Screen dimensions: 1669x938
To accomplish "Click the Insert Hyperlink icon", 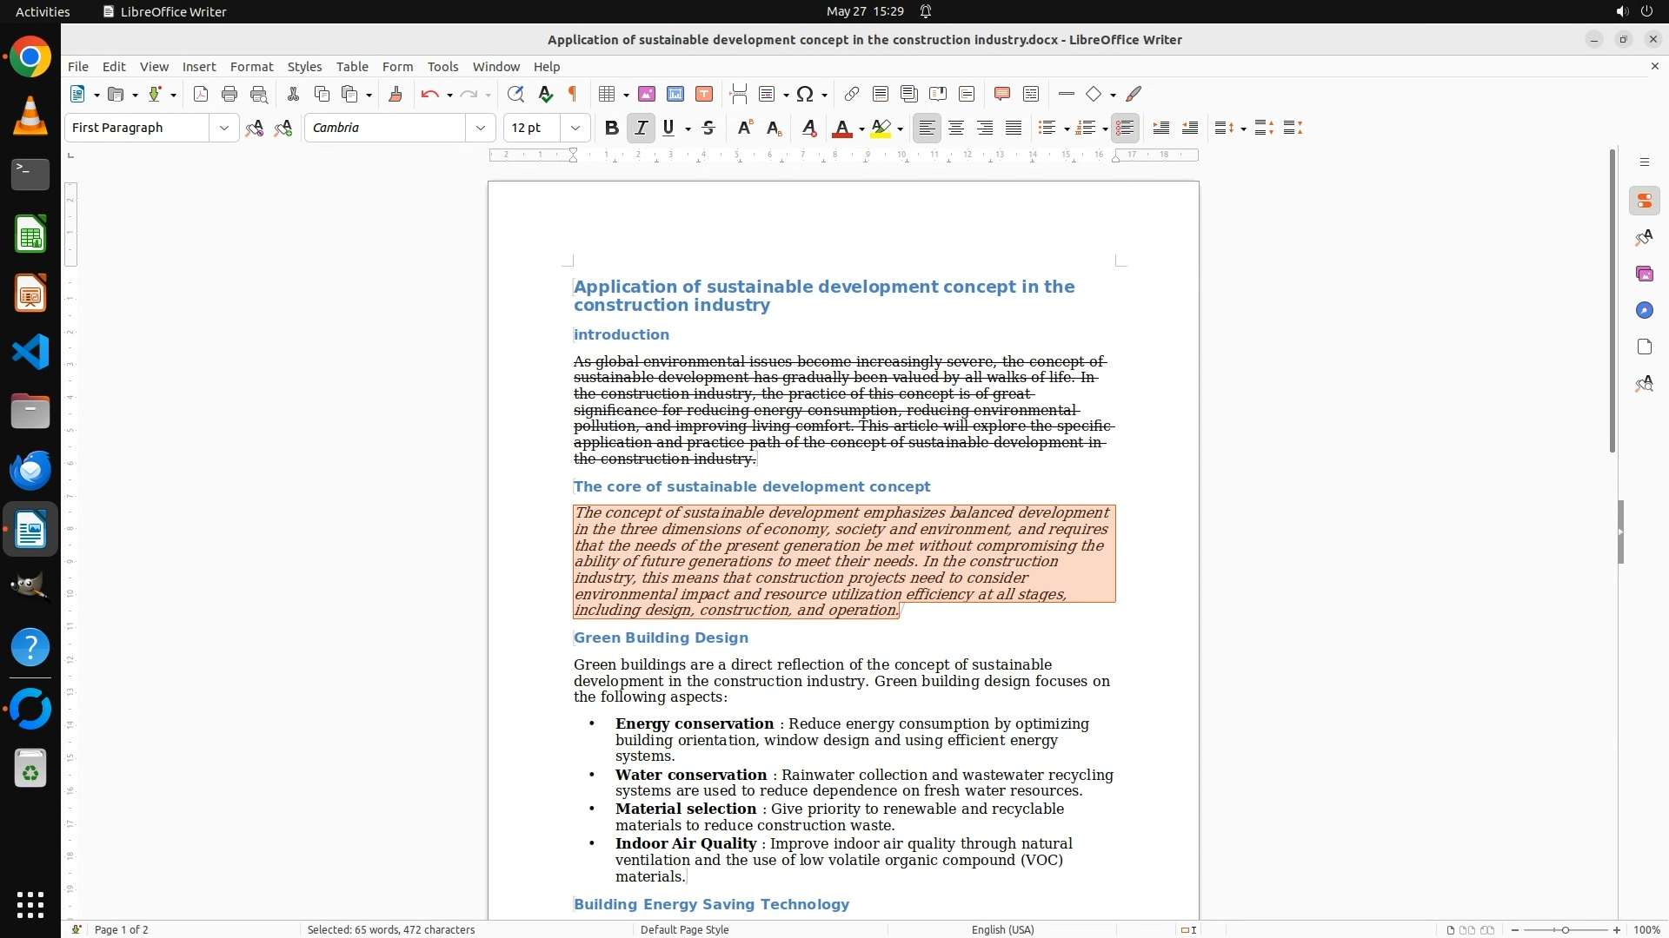I will [852, 95].
